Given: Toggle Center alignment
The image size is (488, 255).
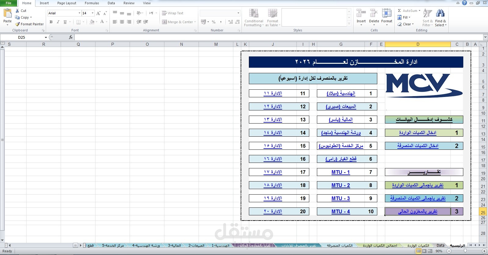Looking at the screenshot, I should coord(122,22).
